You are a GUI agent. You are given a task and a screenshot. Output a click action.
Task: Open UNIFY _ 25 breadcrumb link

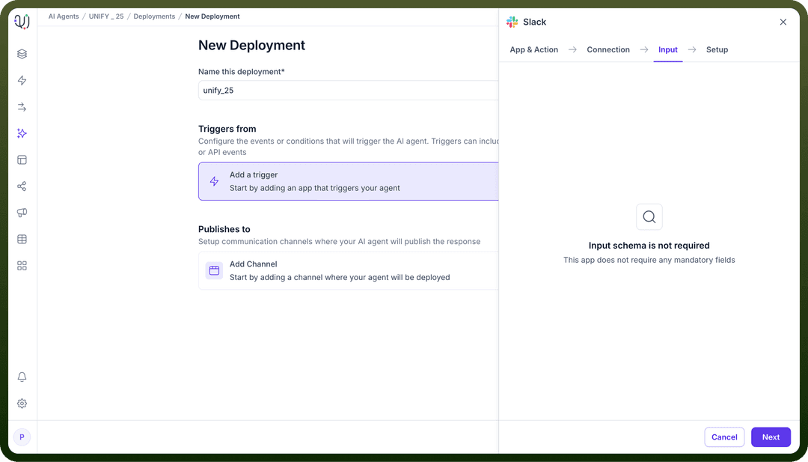coord(106,16)
